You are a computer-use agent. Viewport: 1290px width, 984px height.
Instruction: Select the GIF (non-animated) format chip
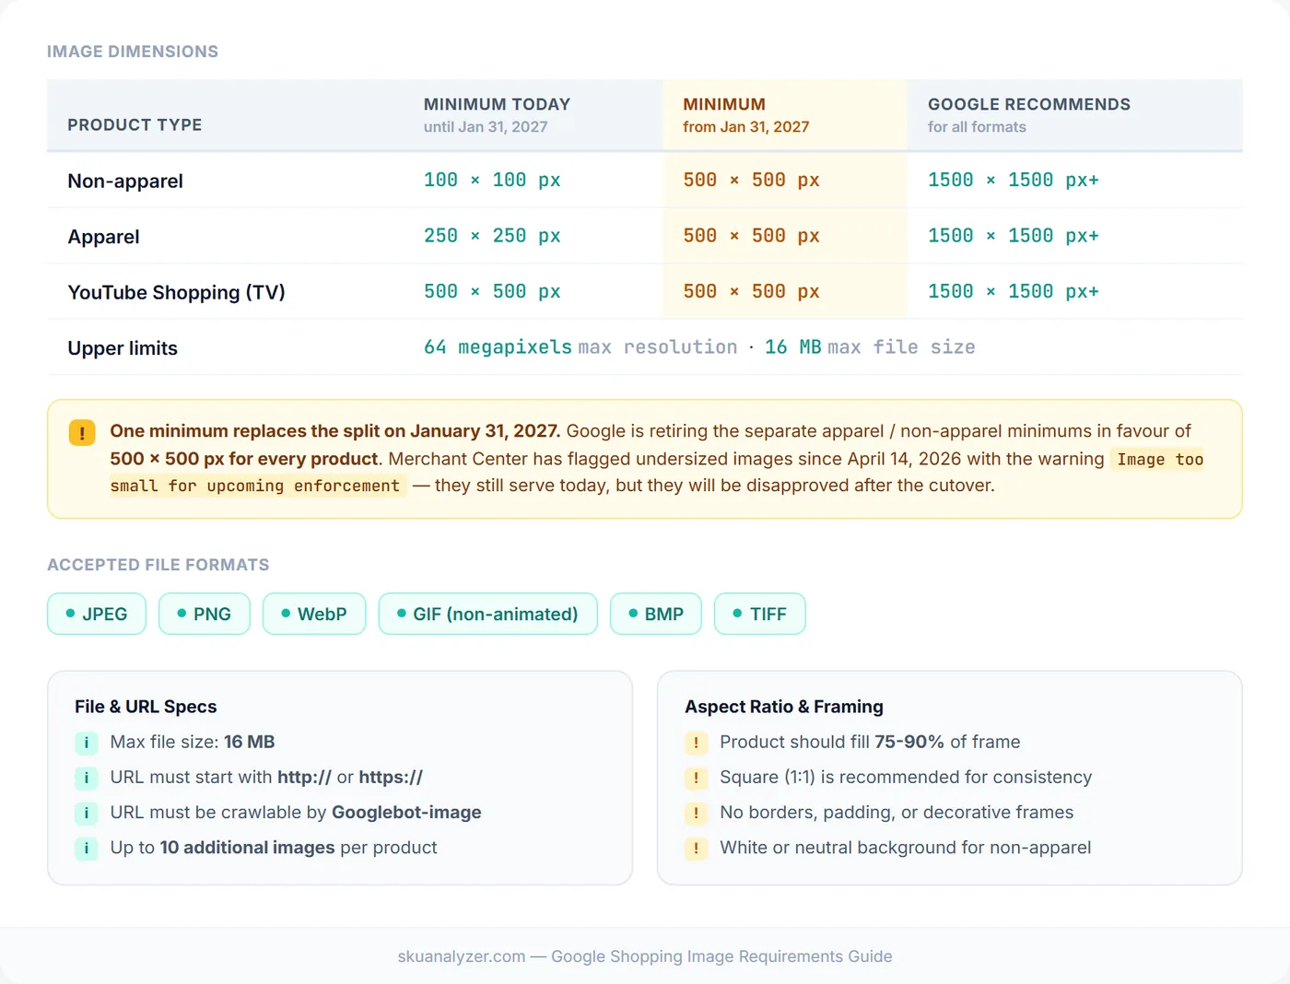click(x=488, y=614)
